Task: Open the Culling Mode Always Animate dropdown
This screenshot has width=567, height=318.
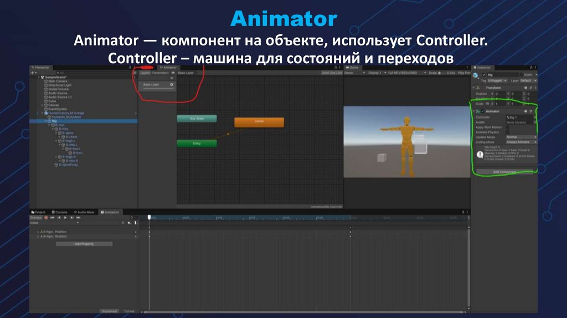Action: tap(521, 142)
